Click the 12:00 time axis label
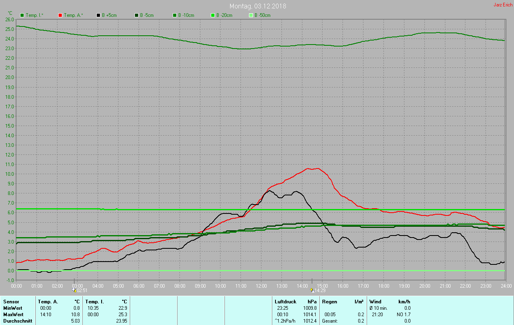514x325 pixels. [261, 286]
